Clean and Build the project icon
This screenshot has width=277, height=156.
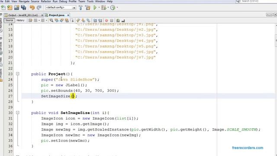pyautogui.click(x=87, y=8)
